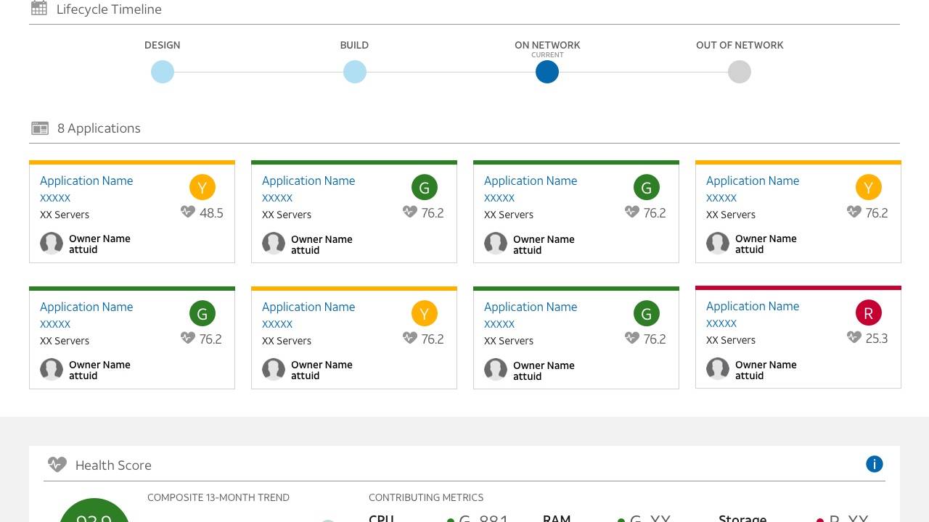Select the DESIGN stage marker on timeline
The image size is (929, 522).
coord(163,72)
